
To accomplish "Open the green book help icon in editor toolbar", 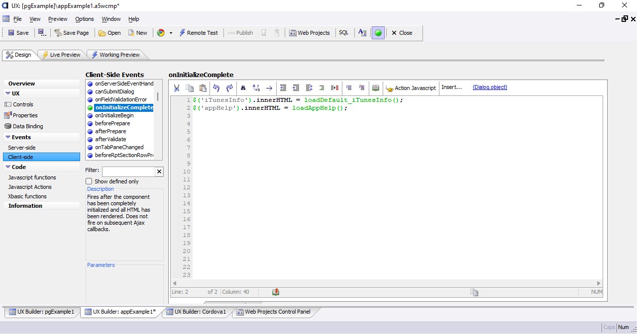I will coord(376,88).
